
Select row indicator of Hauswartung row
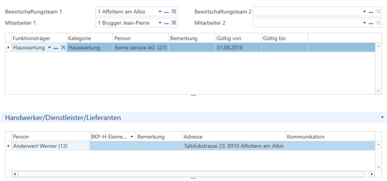click(x=9, y=48)
